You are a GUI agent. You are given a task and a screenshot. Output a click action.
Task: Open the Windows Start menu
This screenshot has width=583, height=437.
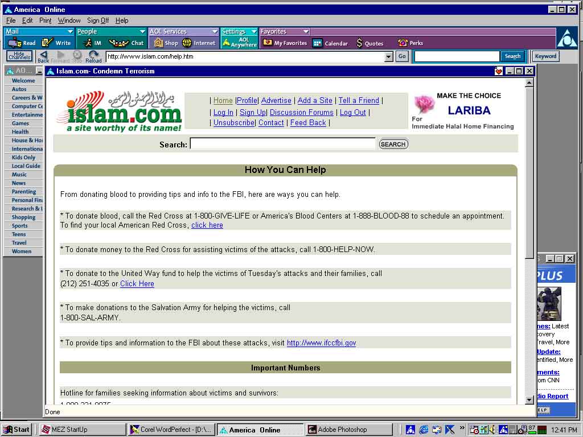click(x=17, y=430)
